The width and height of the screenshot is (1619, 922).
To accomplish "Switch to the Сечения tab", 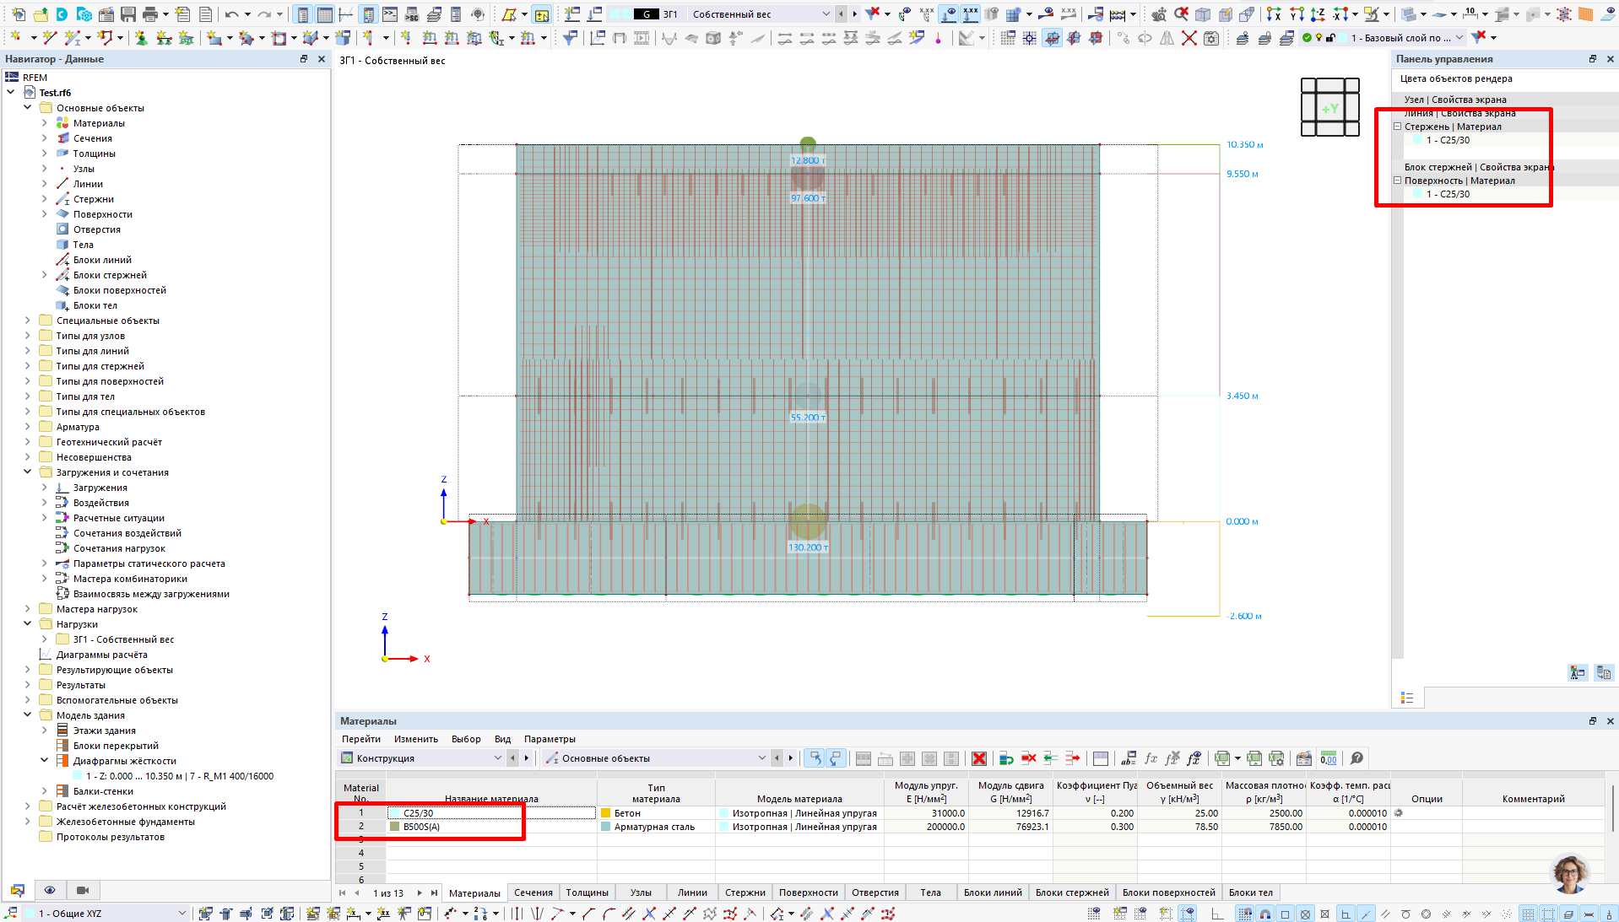I will coord(533,892).
